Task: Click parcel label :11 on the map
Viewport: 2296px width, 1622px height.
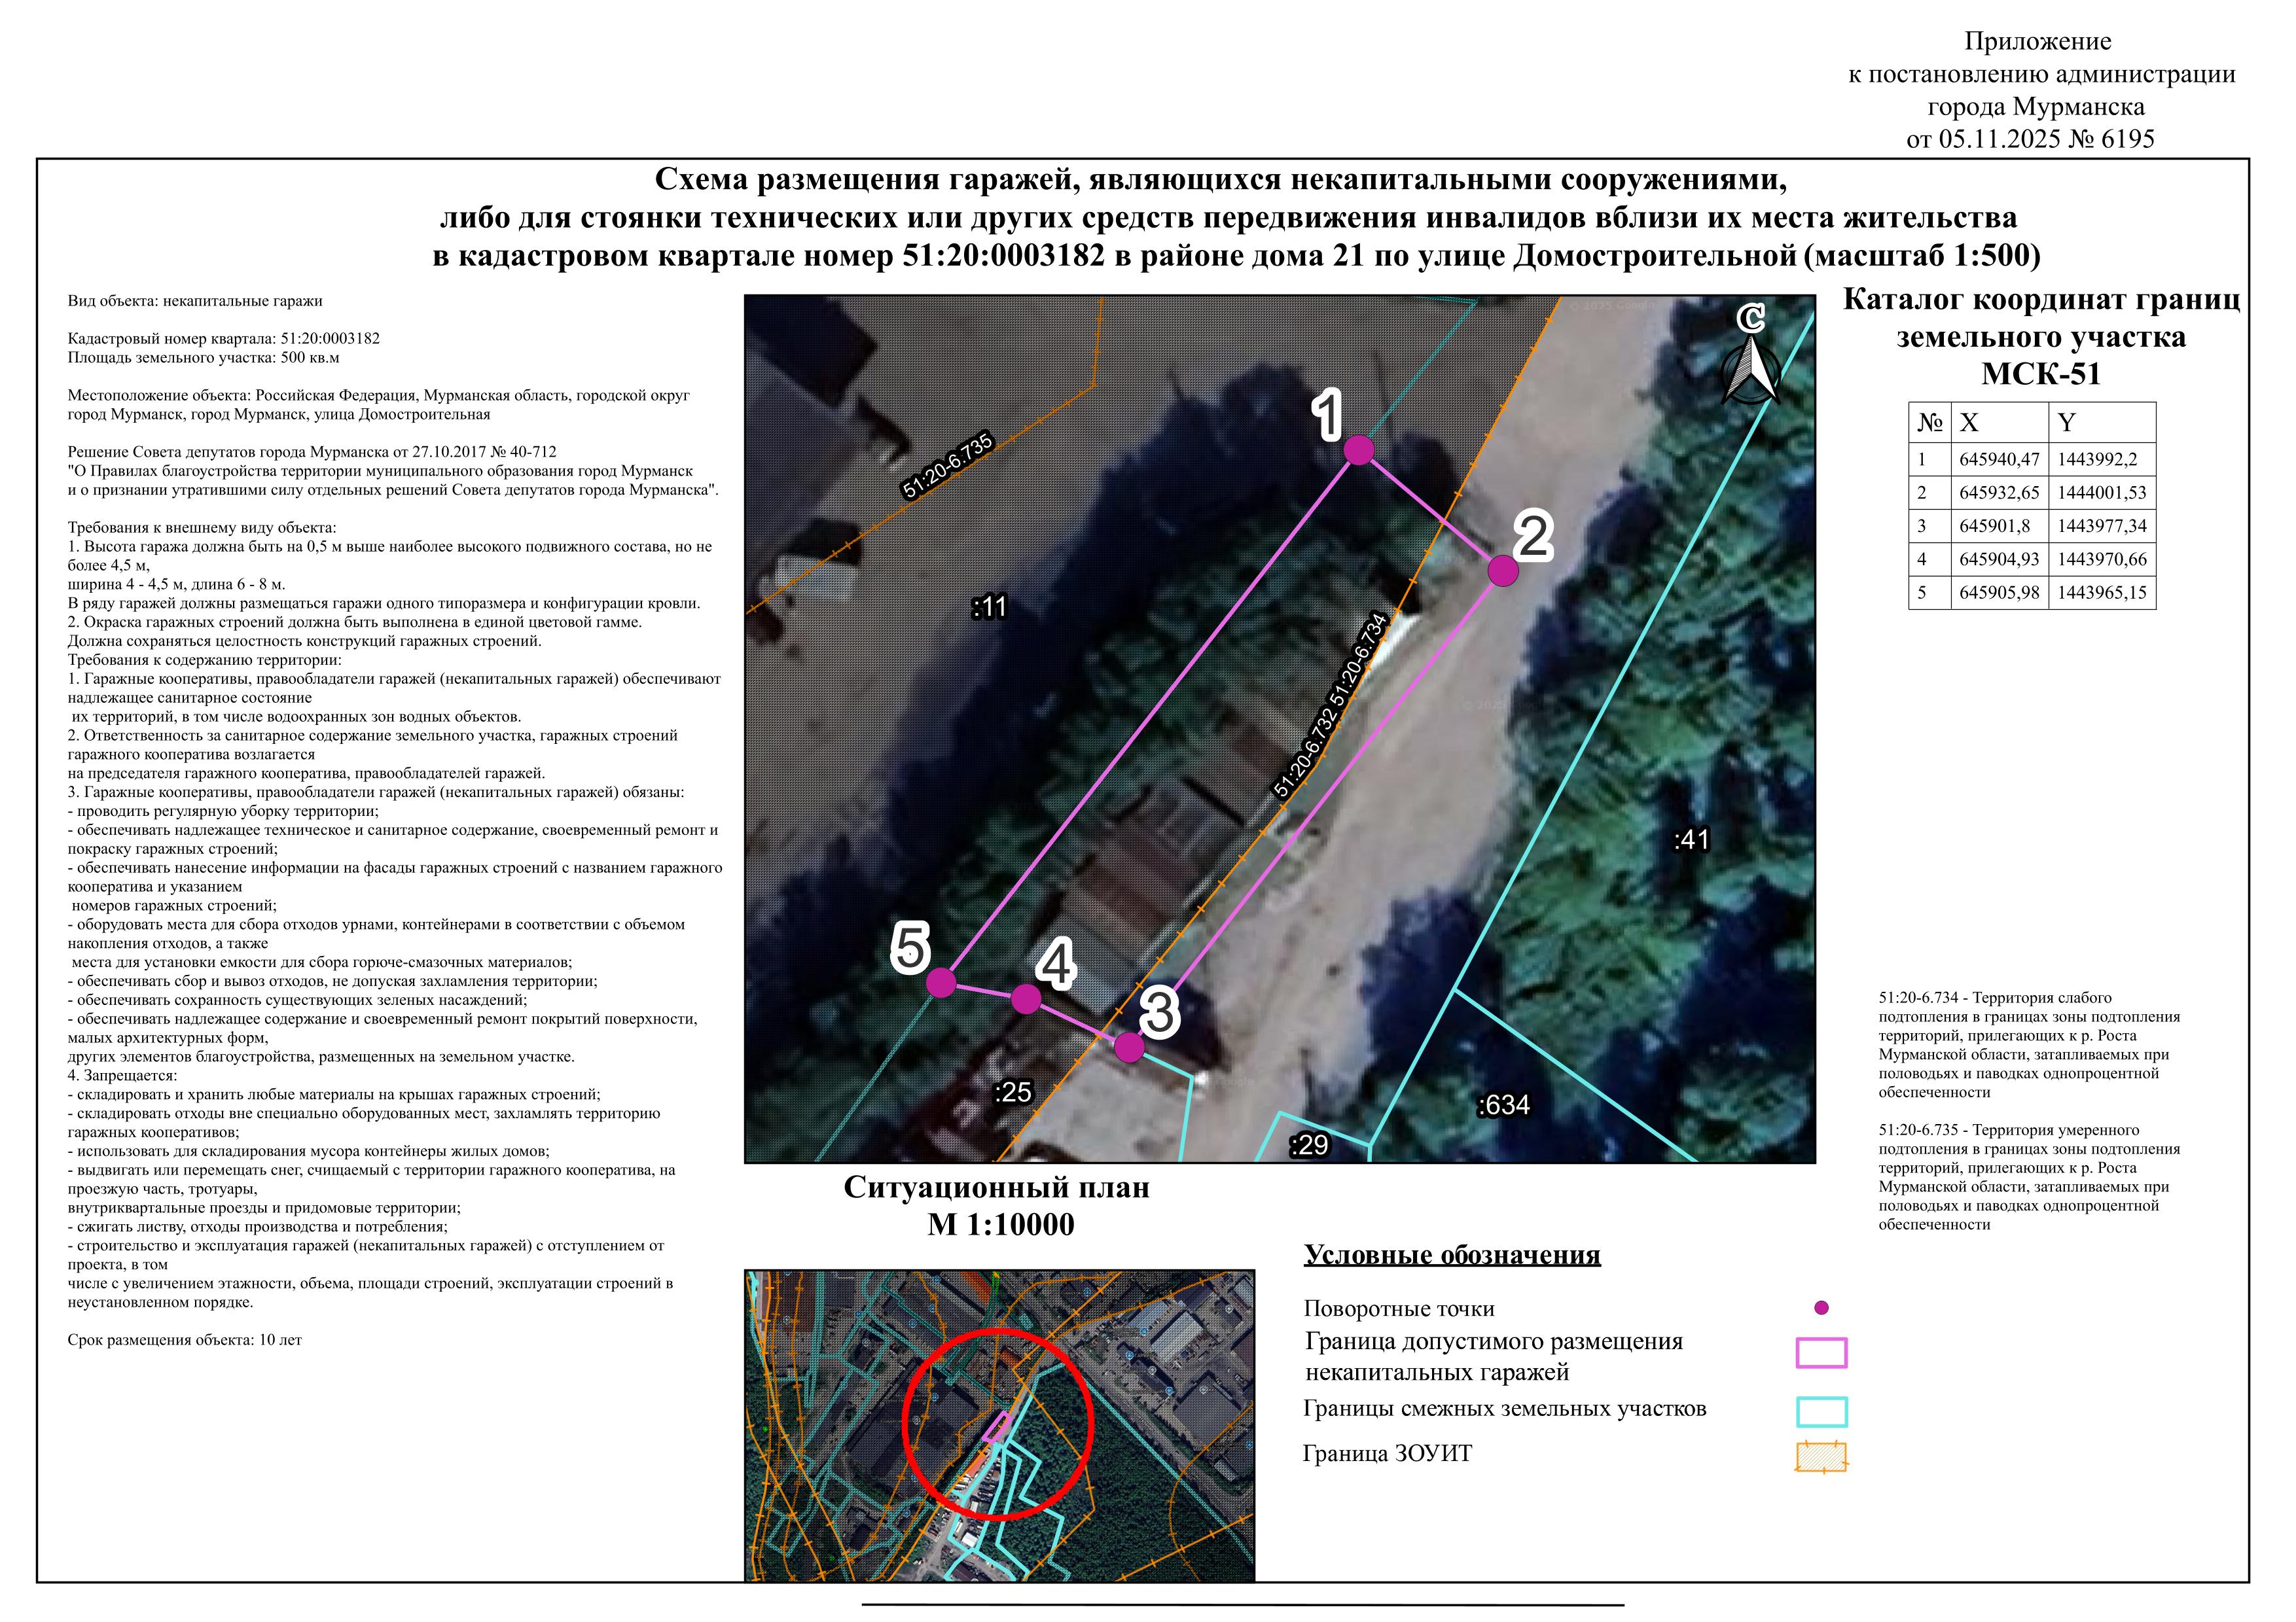Action: [x=989, y=607]
